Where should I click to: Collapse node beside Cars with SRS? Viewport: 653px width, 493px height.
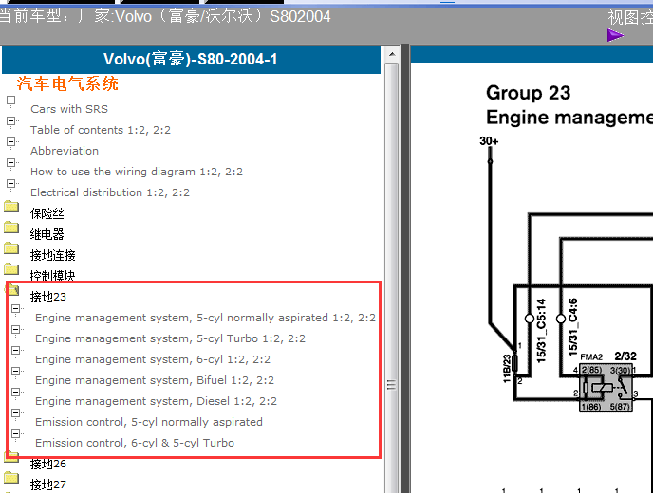(10, 100)
